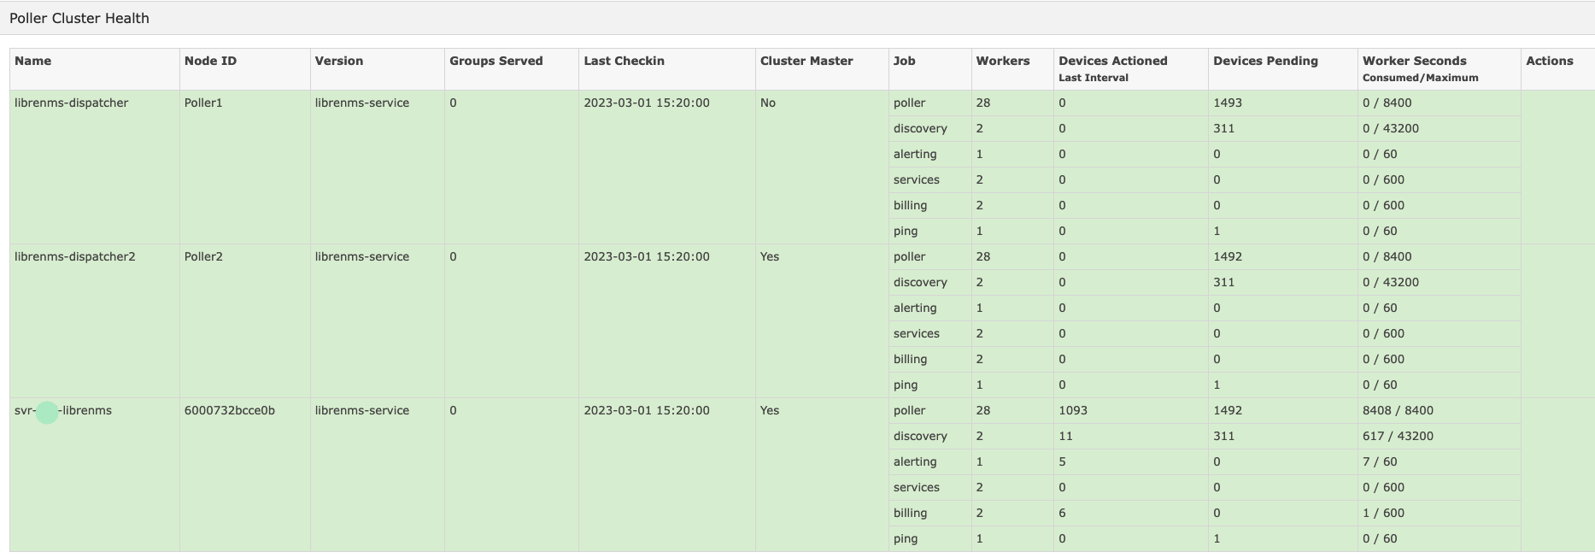Click the billing job under Poller2
The image size is (1595, 558).
pyautogui.click(x=911, y=359)
